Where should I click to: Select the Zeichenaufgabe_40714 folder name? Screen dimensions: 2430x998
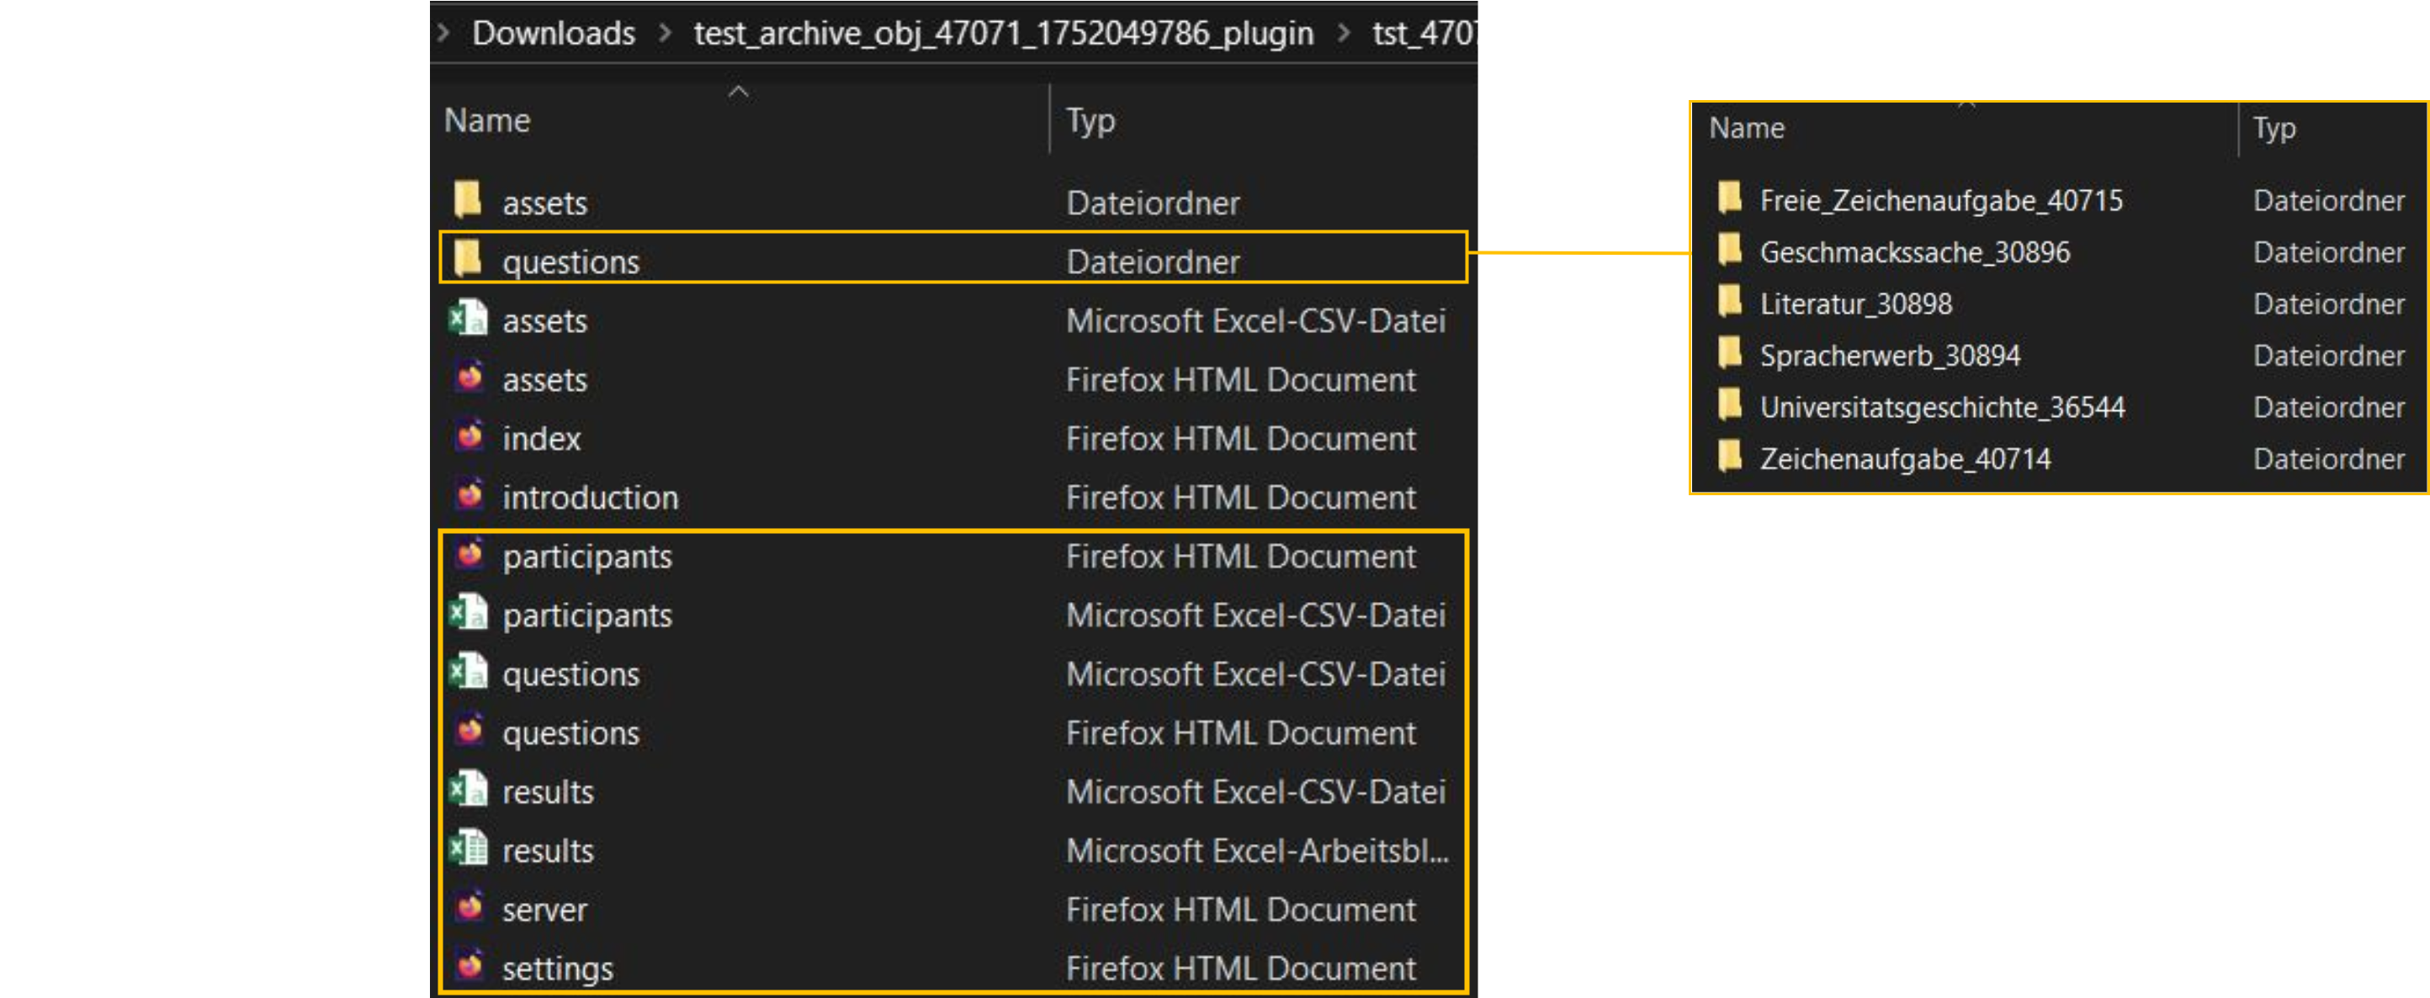pos(1905,459)
